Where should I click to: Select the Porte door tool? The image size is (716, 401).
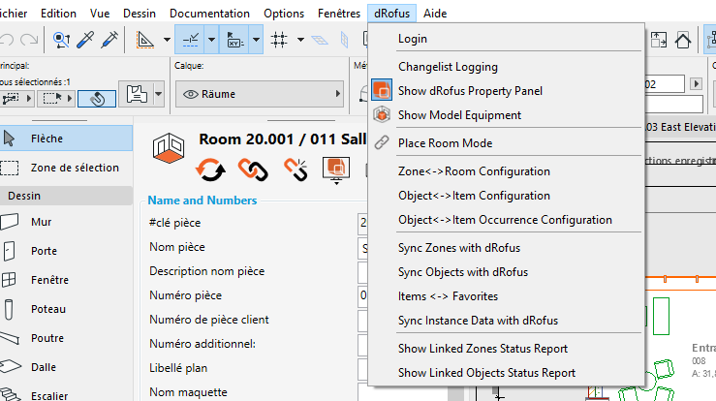tap(44, 251)
